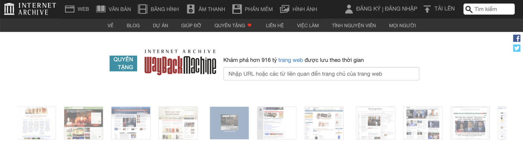Open the ÂM THANH menu label
523x151 pixels.
click(x=211, y=9)
